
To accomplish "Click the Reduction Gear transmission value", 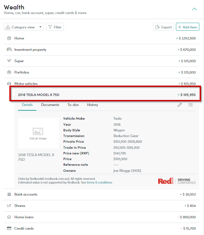I will (126, 136).
